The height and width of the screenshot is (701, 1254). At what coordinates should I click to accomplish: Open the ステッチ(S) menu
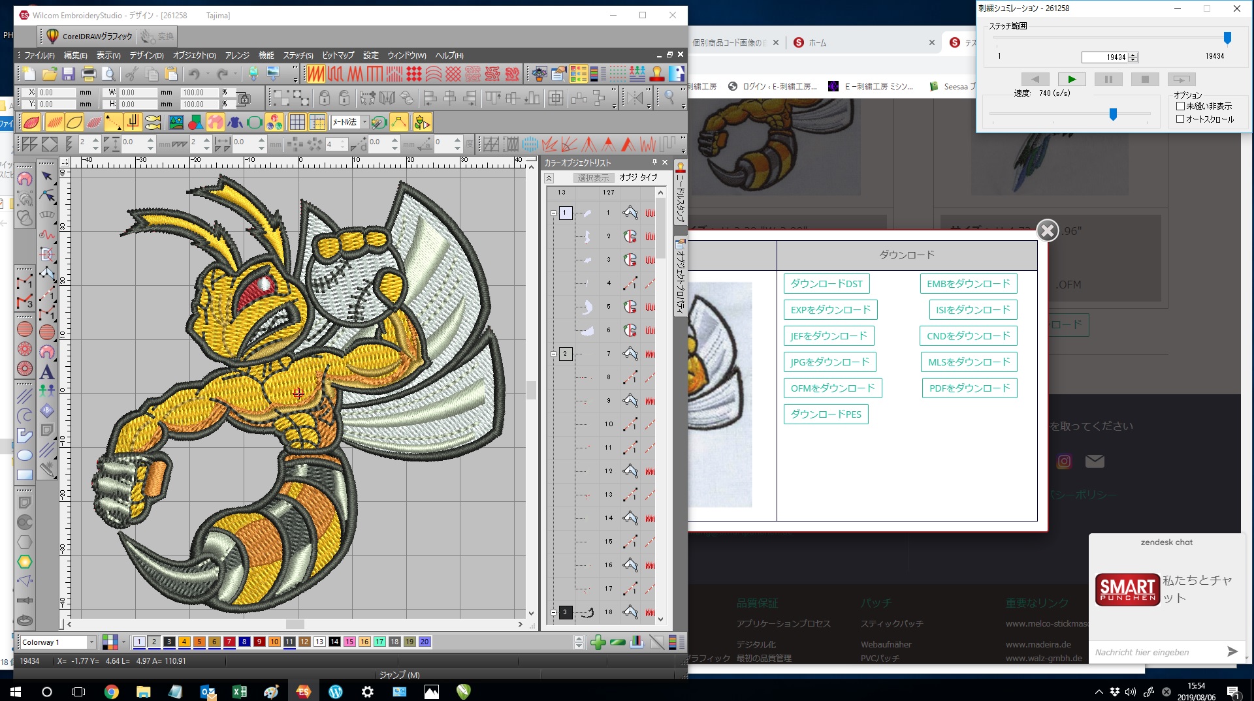click(x=298, y=55)
